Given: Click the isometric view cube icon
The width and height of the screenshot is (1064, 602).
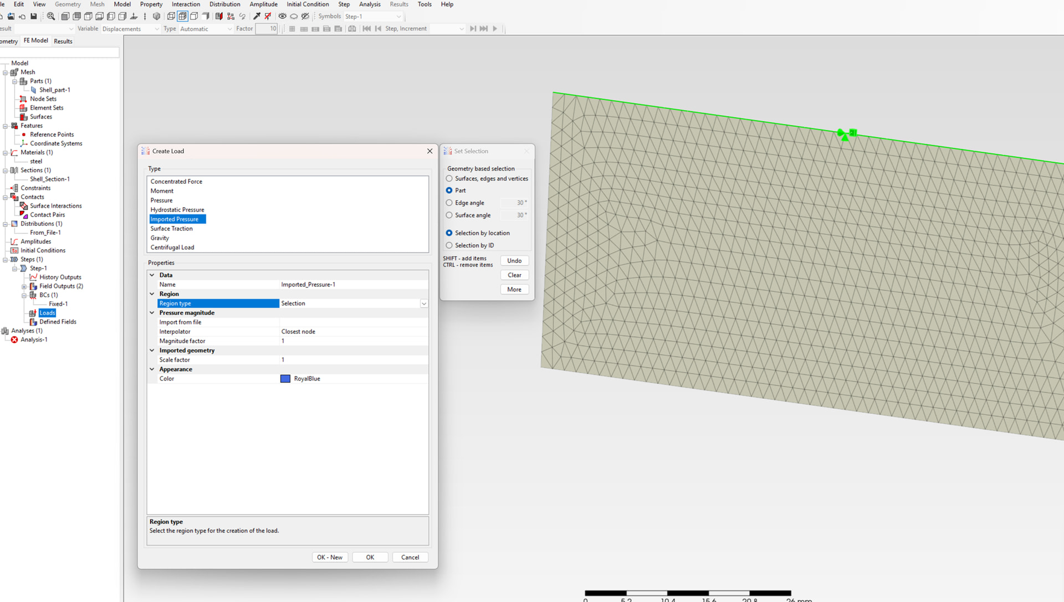Looking at the screenshot, I should click(156, 16).
